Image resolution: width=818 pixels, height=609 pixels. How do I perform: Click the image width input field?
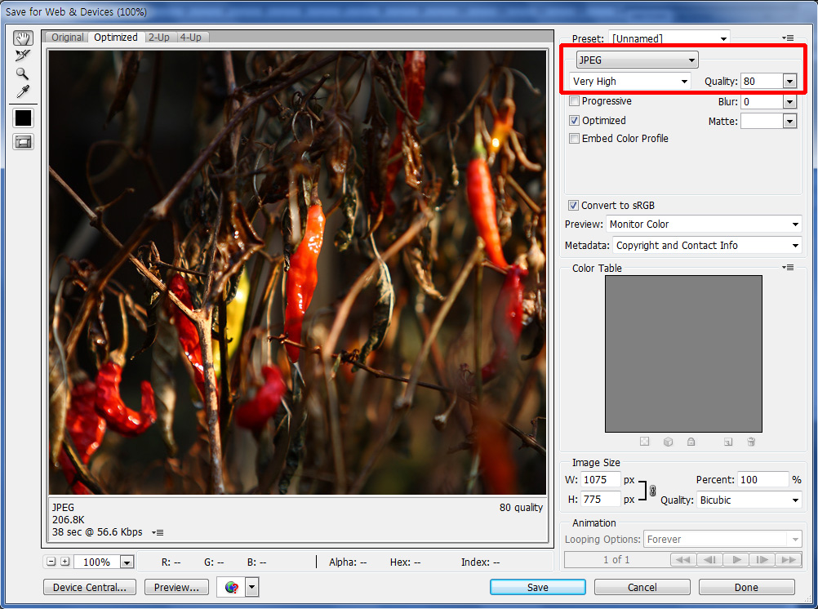click(x=601, y=480)
